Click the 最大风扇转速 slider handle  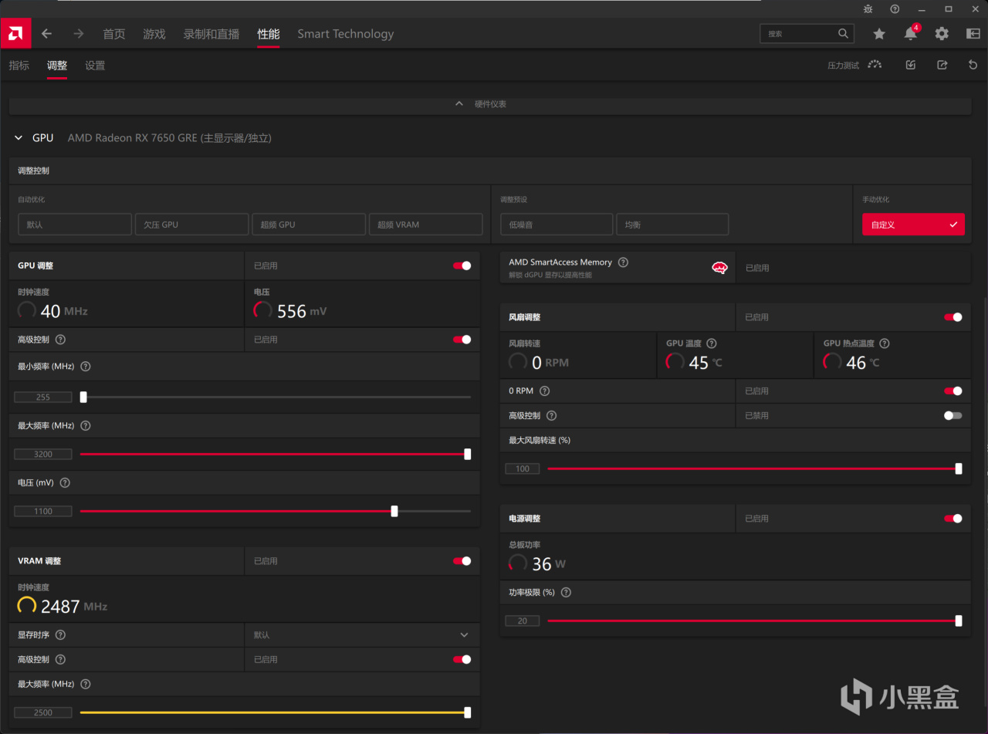959,468
